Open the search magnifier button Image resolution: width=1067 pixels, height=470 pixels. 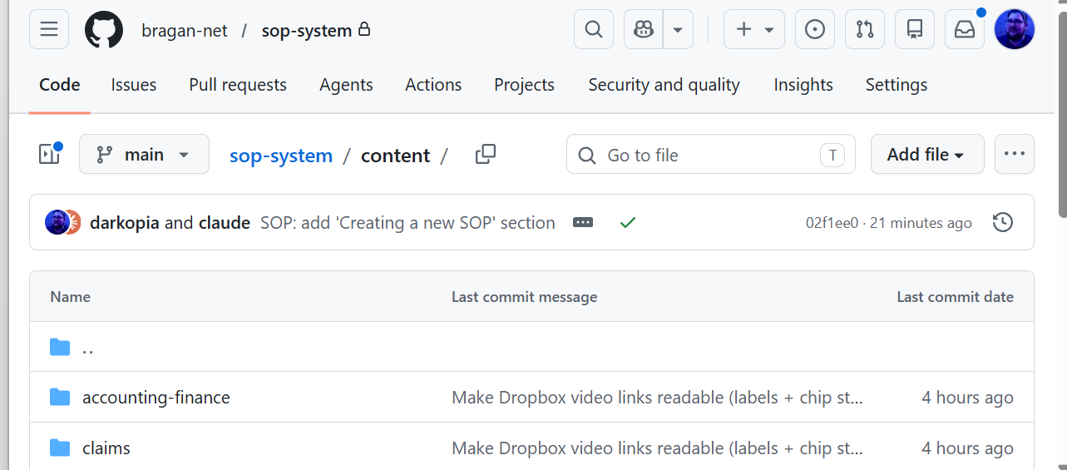(x=594, y=30)
